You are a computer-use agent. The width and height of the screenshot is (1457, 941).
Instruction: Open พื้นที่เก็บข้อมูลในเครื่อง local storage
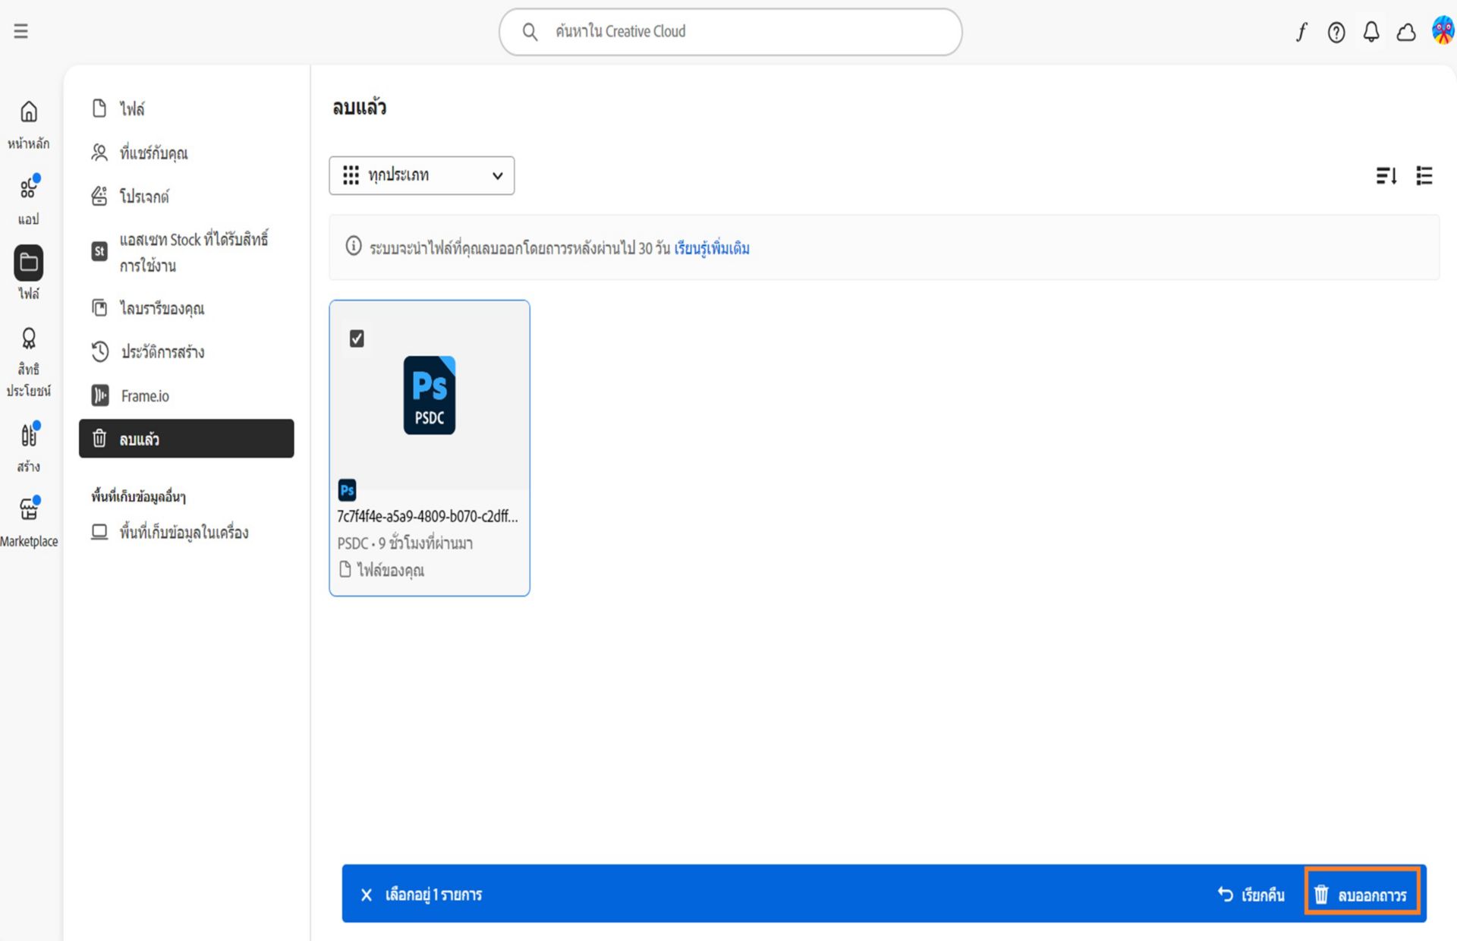186,532
